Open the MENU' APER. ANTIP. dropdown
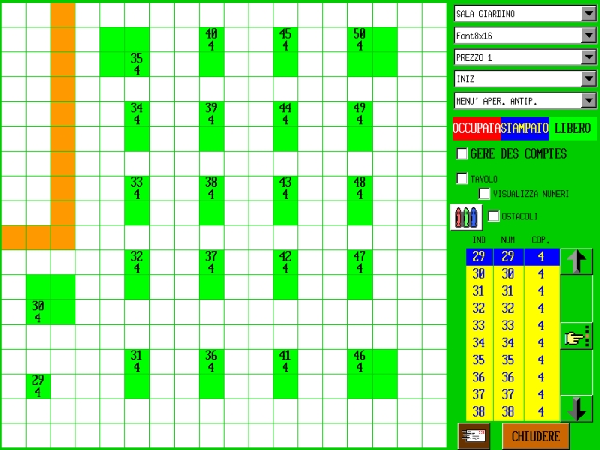The height and width of the screenshot is (450, 600). click(x=525, y=101)
